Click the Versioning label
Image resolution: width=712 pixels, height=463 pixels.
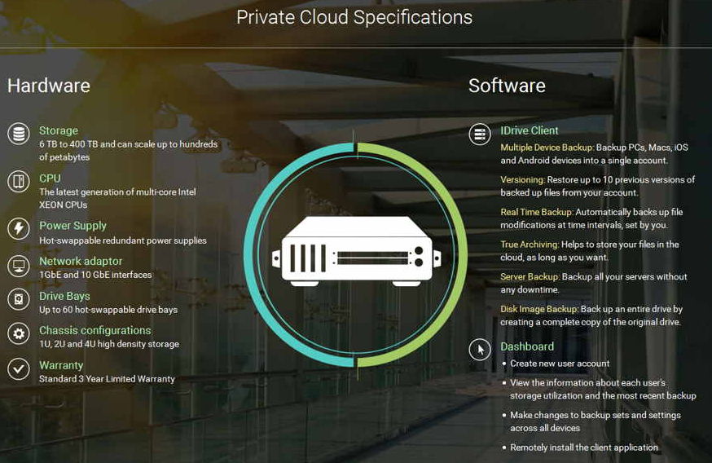[523, 179]
